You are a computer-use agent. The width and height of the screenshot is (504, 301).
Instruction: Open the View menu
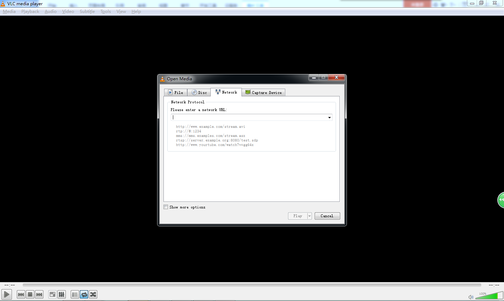coord(121,12)
